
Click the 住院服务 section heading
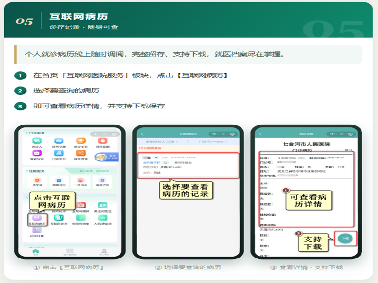[x=37, y=171]
